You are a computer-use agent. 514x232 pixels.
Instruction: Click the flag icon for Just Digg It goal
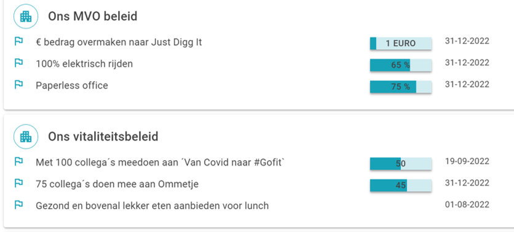point(18,42)
